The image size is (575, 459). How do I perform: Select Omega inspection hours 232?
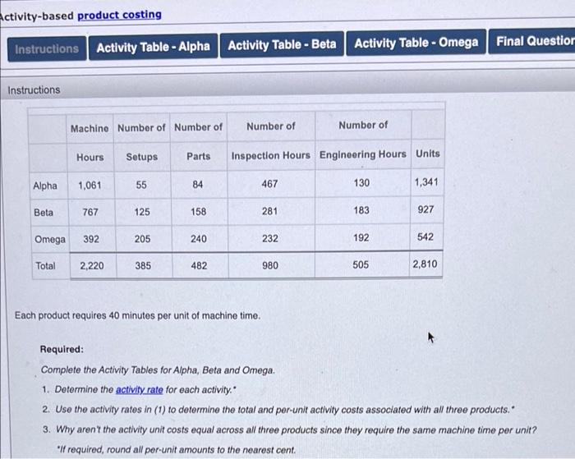click(270, 238)
